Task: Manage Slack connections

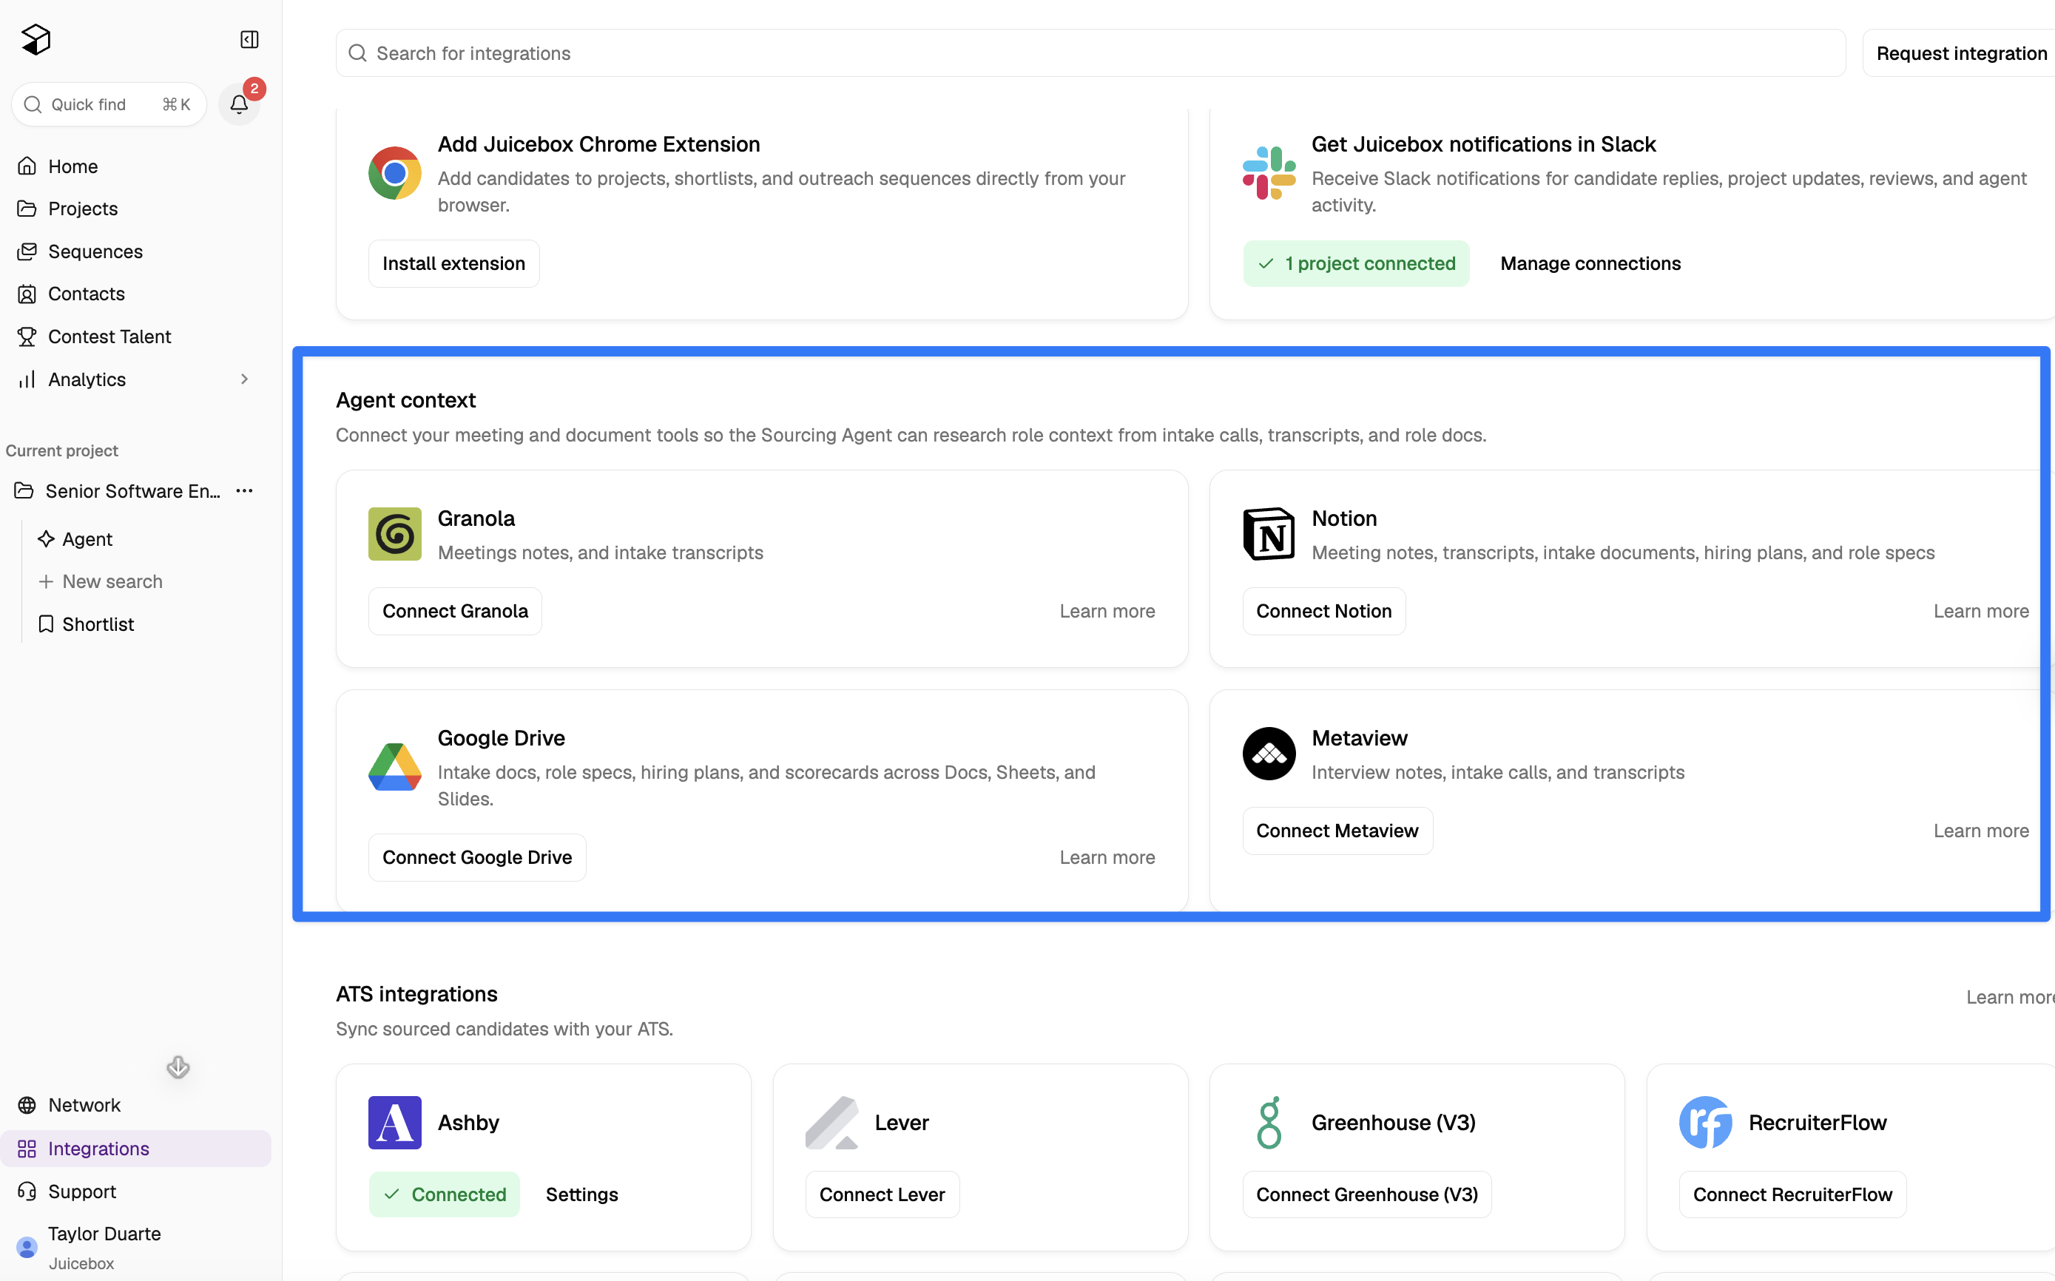Action: pyautogui.click(x=1590, y=263)
